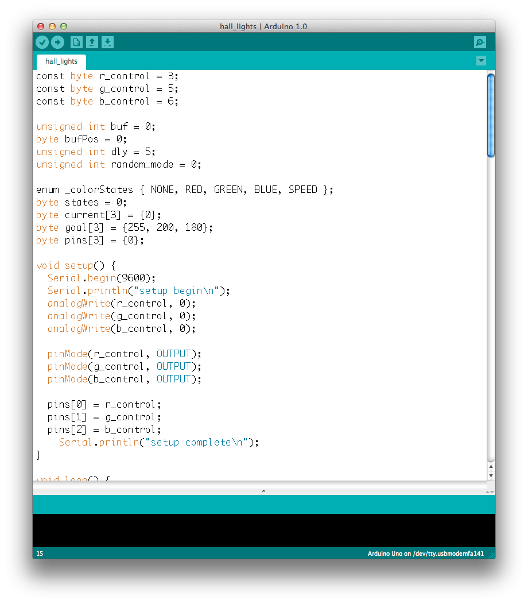Click the line number 15 in status bar

(x=40, y=553)
